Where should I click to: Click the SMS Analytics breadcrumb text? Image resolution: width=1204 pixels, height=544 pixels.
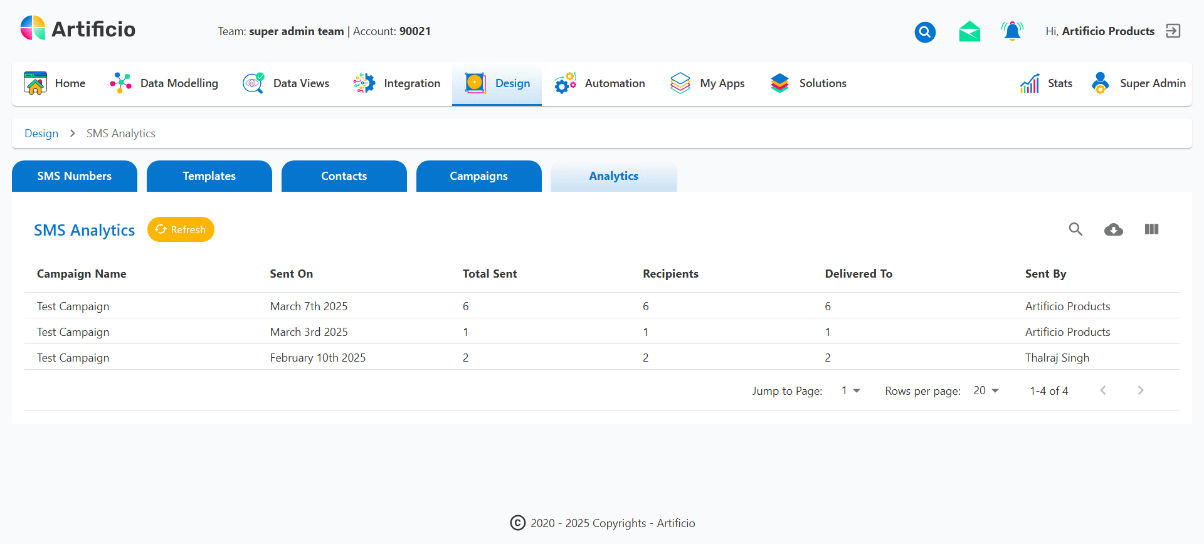coord(121,133)
